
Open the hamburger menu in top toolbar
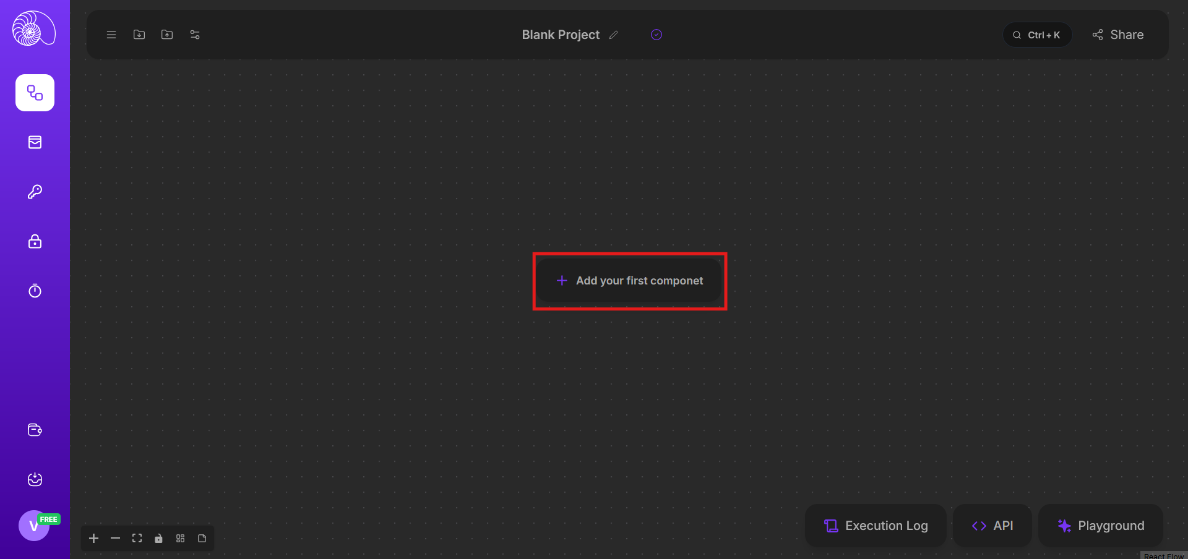pos(111,35)
